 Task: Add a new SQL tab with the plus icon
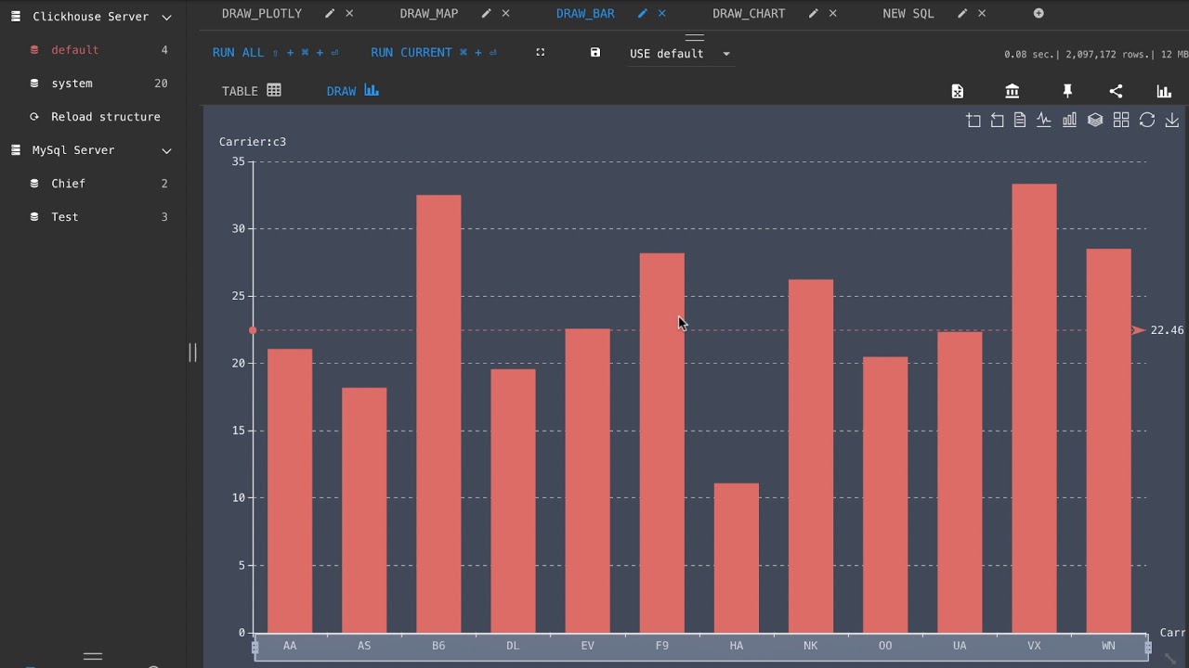click(1039, 13)
